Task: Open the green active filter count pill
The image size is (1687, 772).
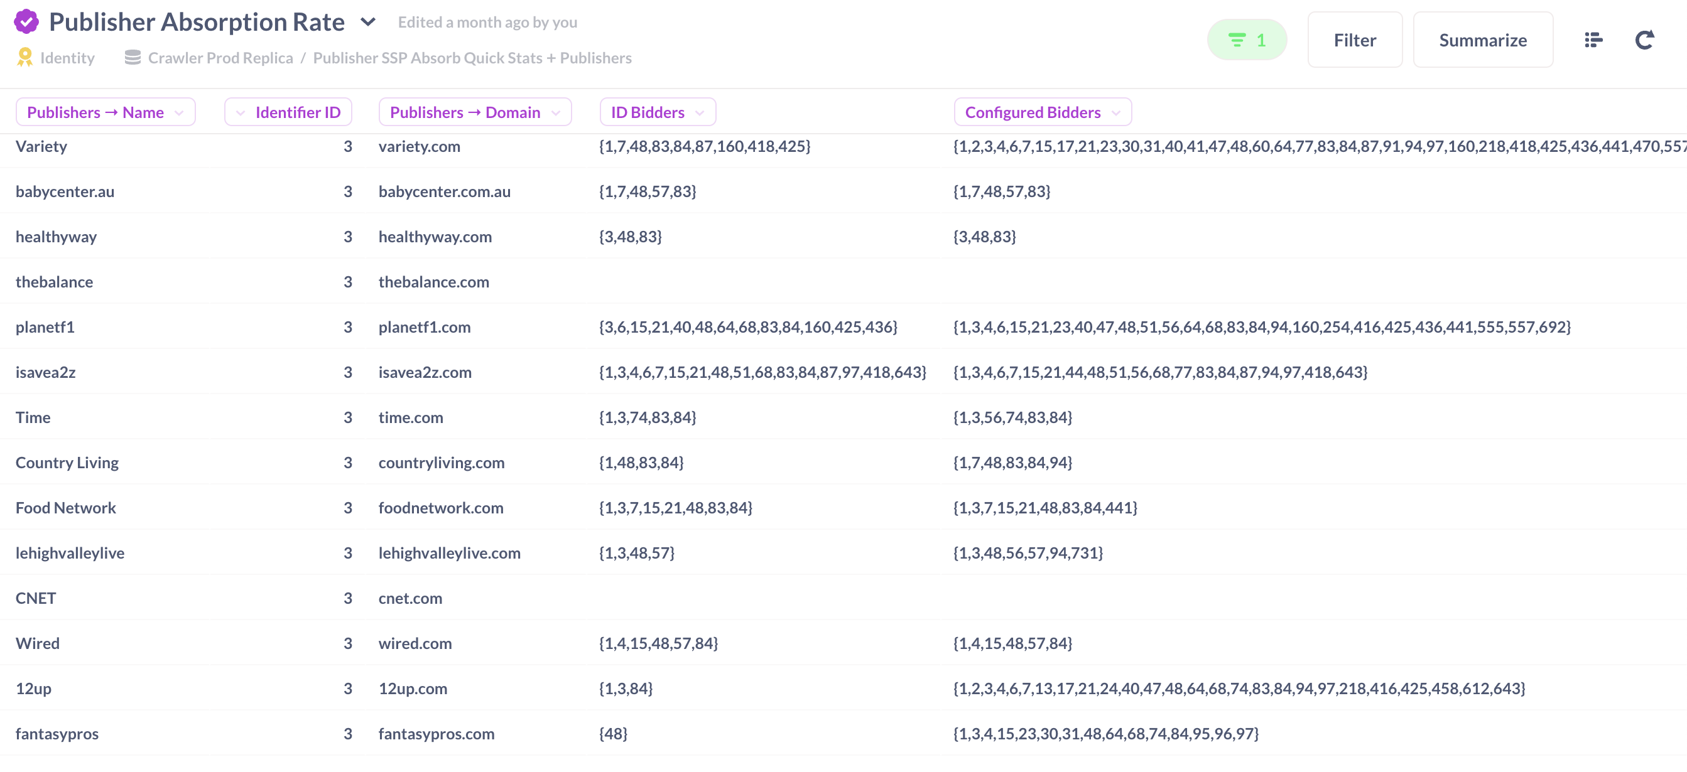Action: (x=1246, y=40)
